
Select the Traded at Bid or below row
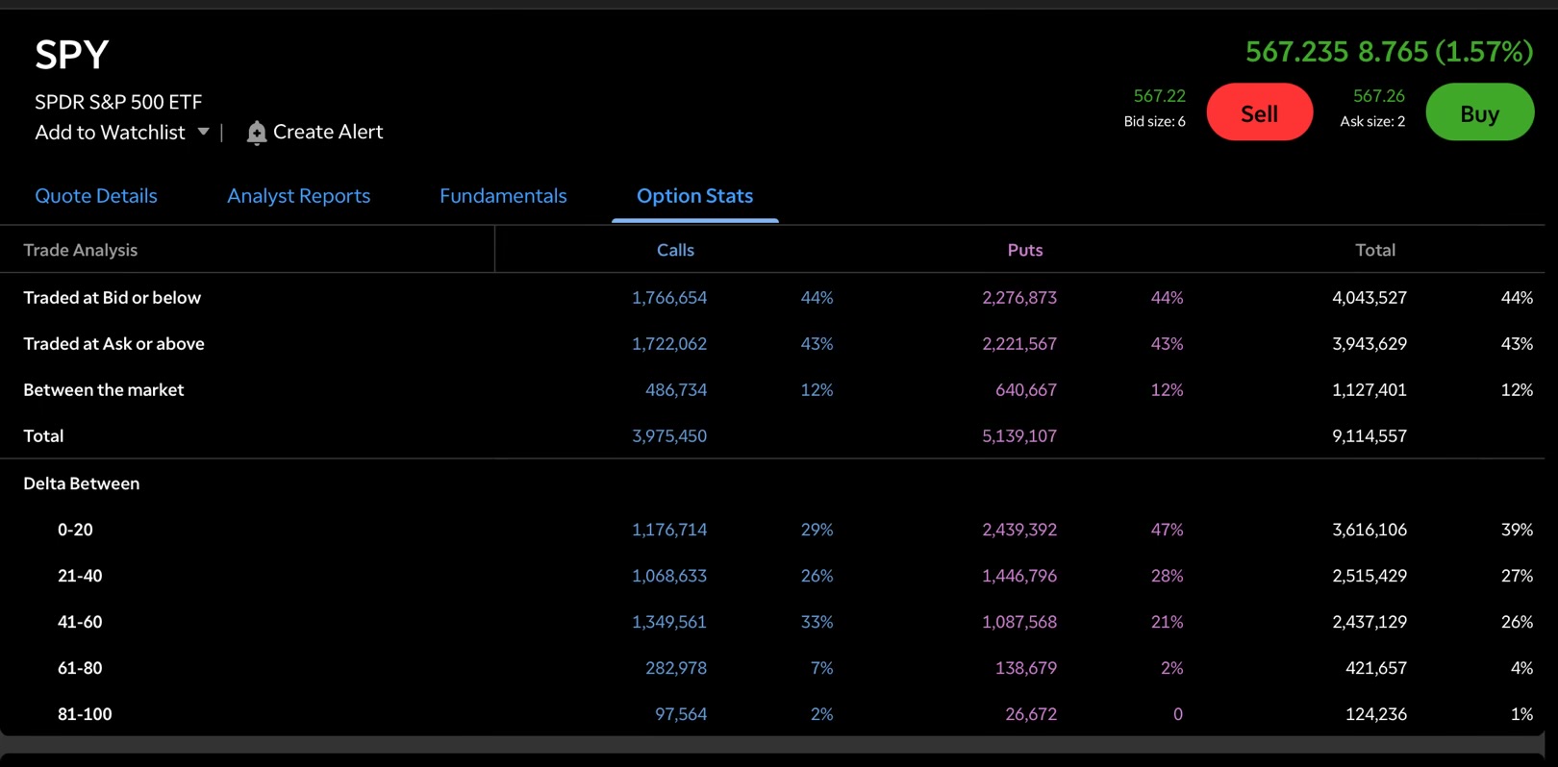tap(778, 298)
